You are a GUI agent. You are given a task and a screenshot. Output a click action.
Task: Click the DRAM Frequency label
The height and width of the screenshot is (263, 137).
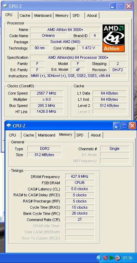(45, 177)
